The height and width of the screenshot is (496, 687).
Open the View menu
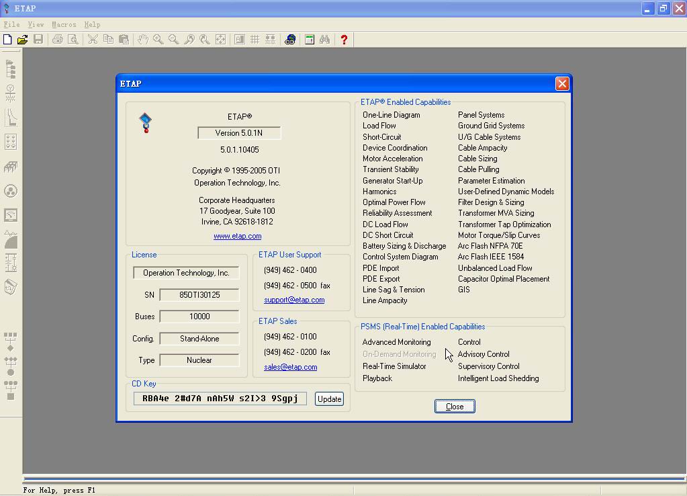coord(36,25)
